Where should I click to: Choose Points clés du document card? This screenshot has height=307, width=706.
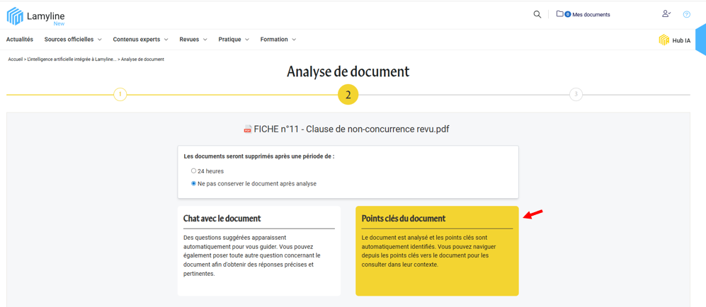coord(437,251)
